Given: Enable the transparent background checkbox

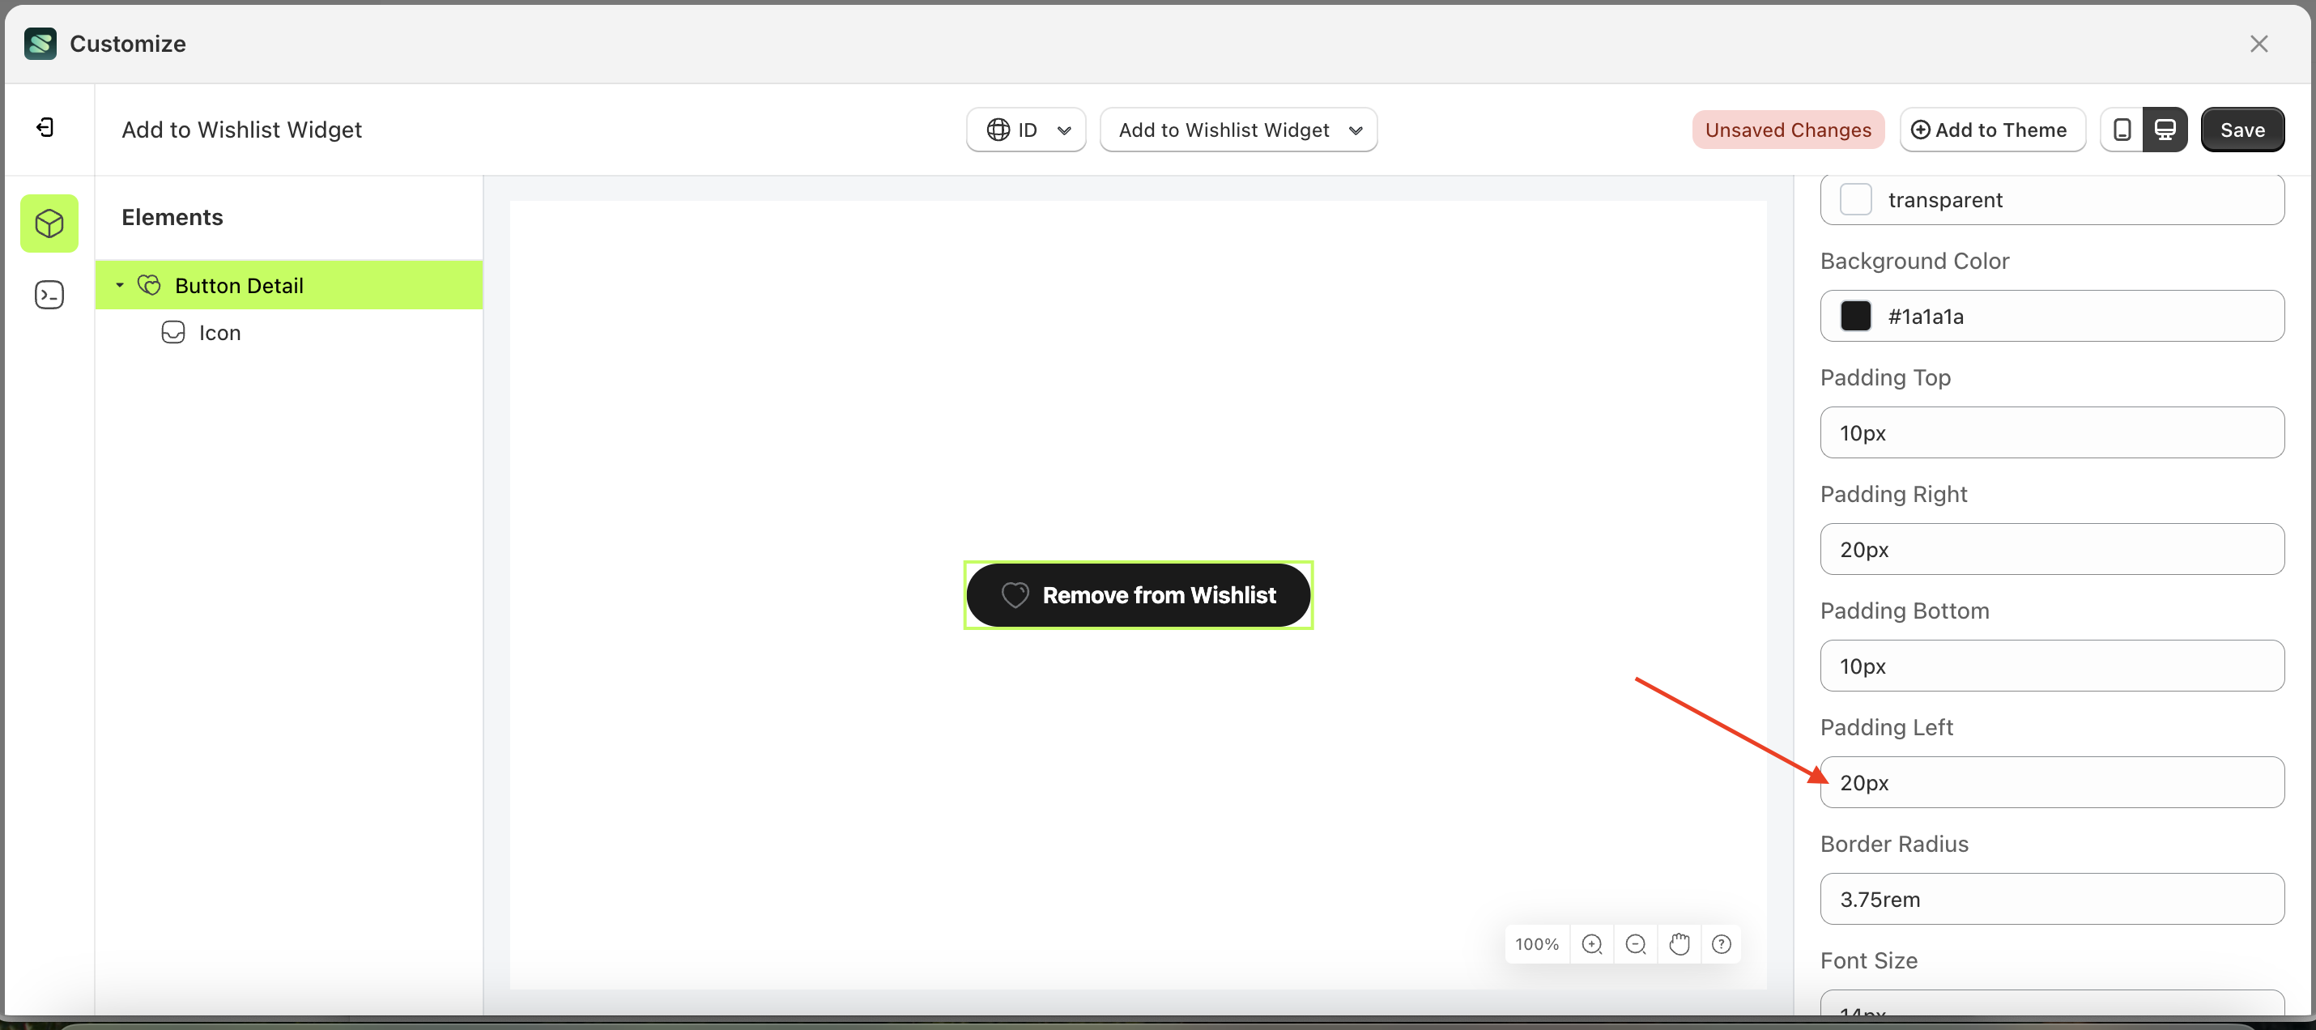Looking at the screenshot, I should tap(1856, 199).
